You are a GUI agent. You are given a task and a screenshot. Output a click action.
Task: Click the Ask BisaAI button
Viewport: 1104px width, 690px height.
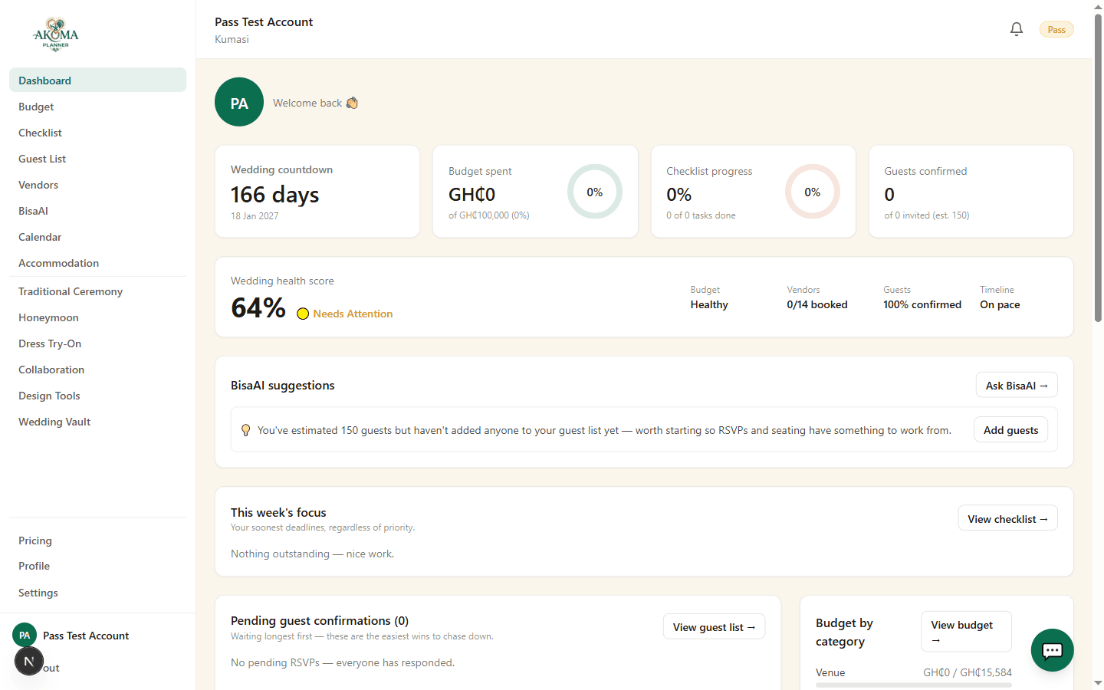(x=1017, y=385)
